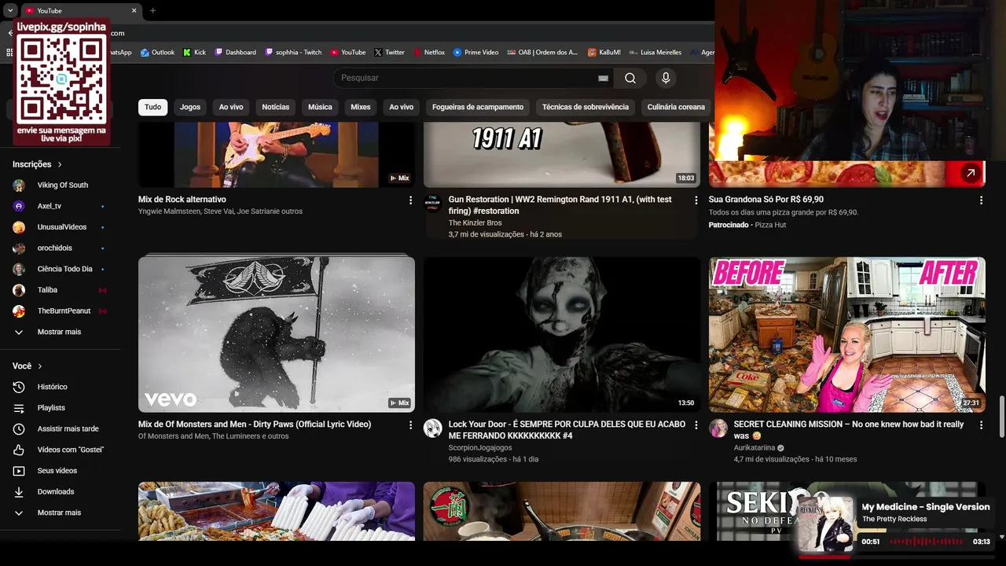
Task: Select Fogueiras de acampamento chip
Action: tap(478, 107)
